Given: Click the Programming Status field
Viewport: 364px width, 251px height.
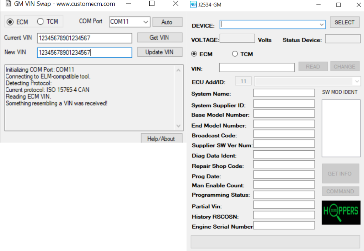Looking at the screenshot, I should (284, 195).
